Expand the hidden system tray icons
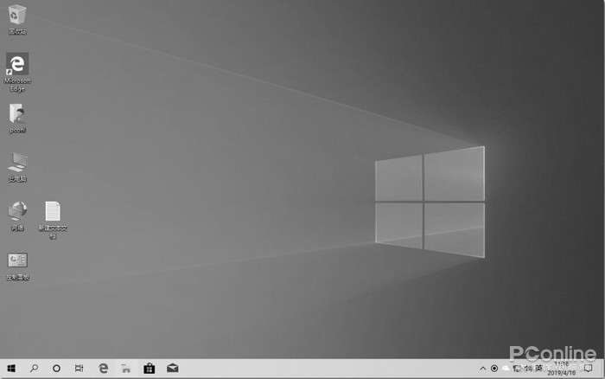605x379 pixels. [482, 368]
